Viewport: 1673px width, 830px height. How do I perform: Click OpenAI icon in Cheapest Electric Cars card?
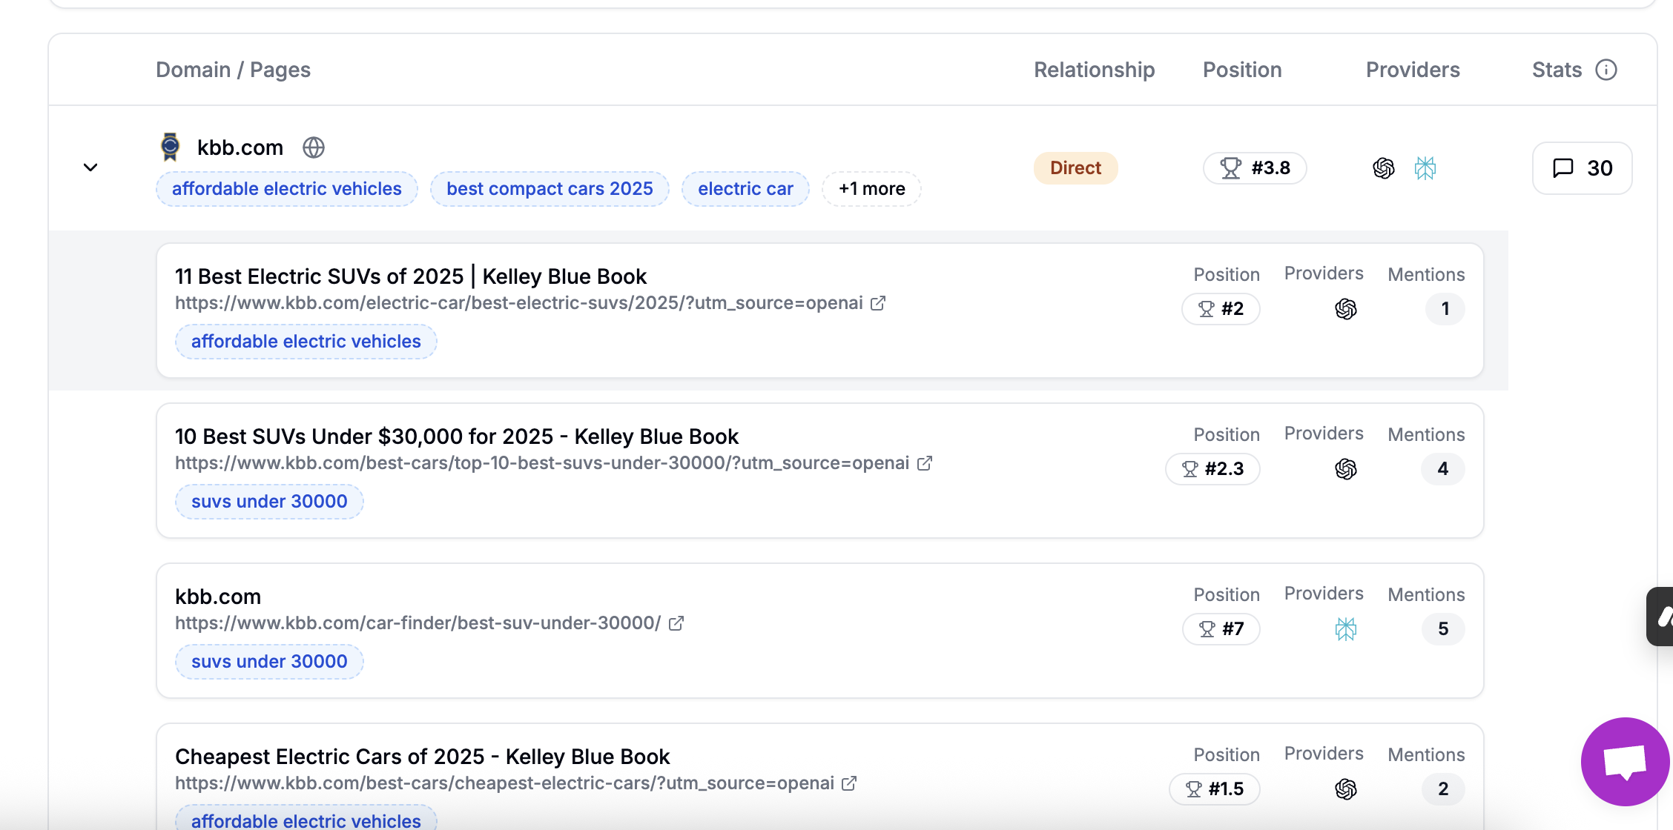click(1346, 789)
